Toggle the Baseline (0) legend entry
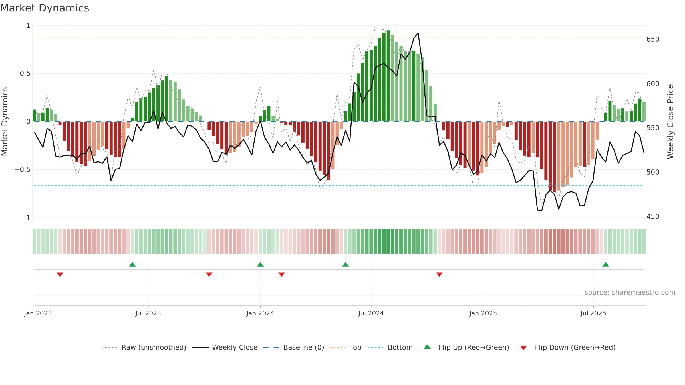The image size is (685, 385). click(293, 347)
